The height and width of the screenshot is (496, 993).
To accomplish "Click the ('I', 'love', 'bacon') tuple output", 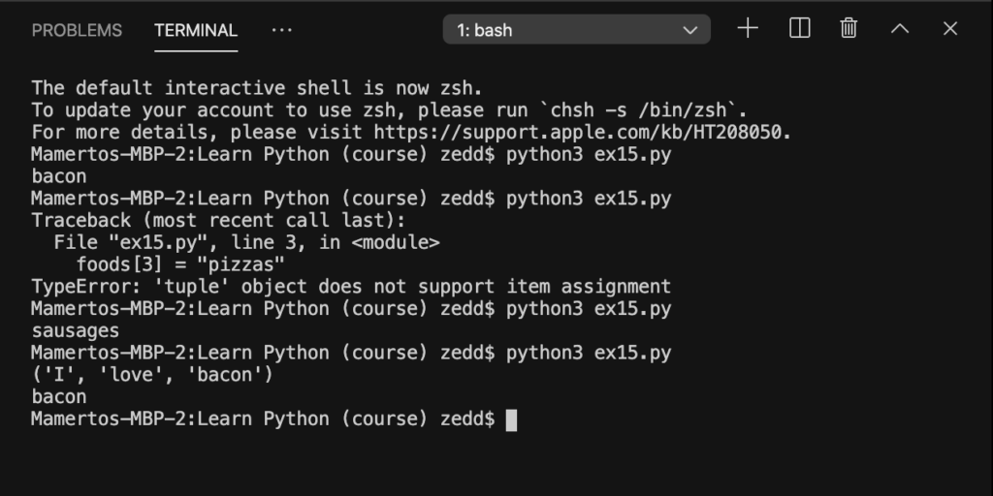I will point(152,375).
